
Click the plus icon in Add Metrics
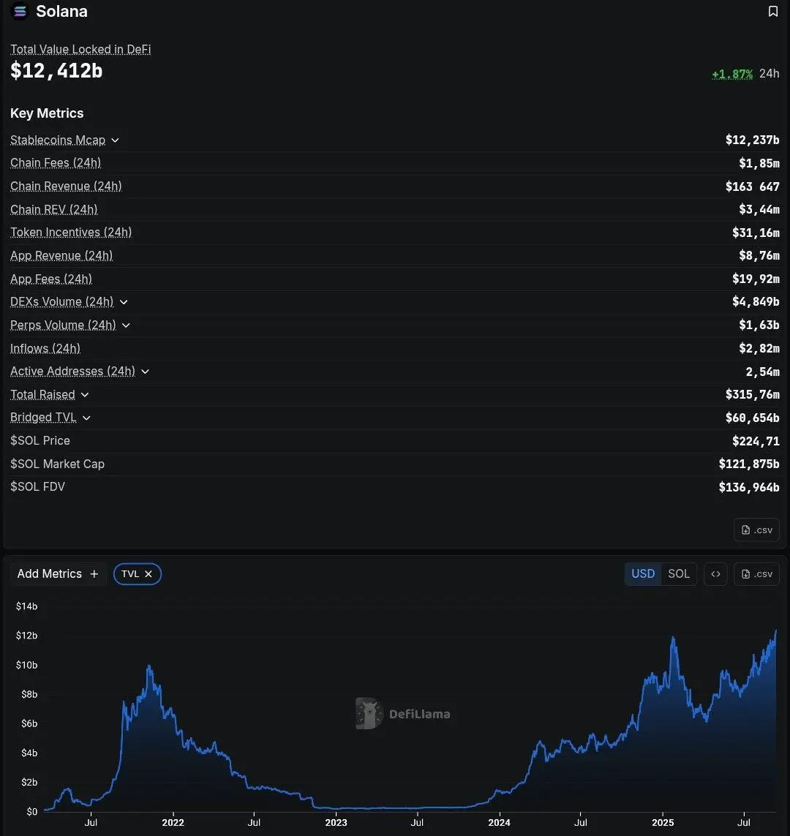pyautogui.click(x=94, y=573)
